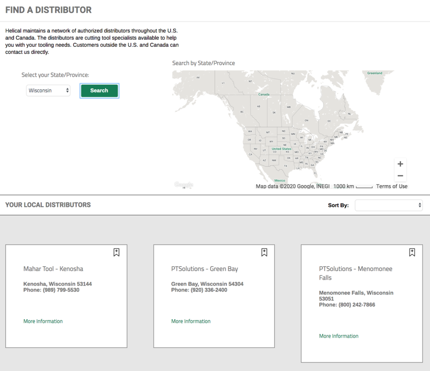
Task: Open More Information for Mahar Tool - Kenosha
Action: coord(43,321)
